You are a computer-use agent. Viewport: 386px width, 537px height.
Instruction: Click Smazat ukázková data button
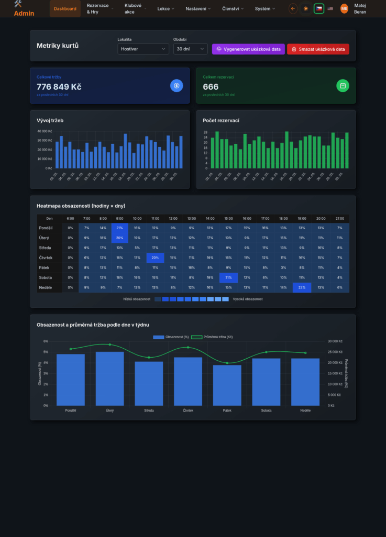click(318, 49)
